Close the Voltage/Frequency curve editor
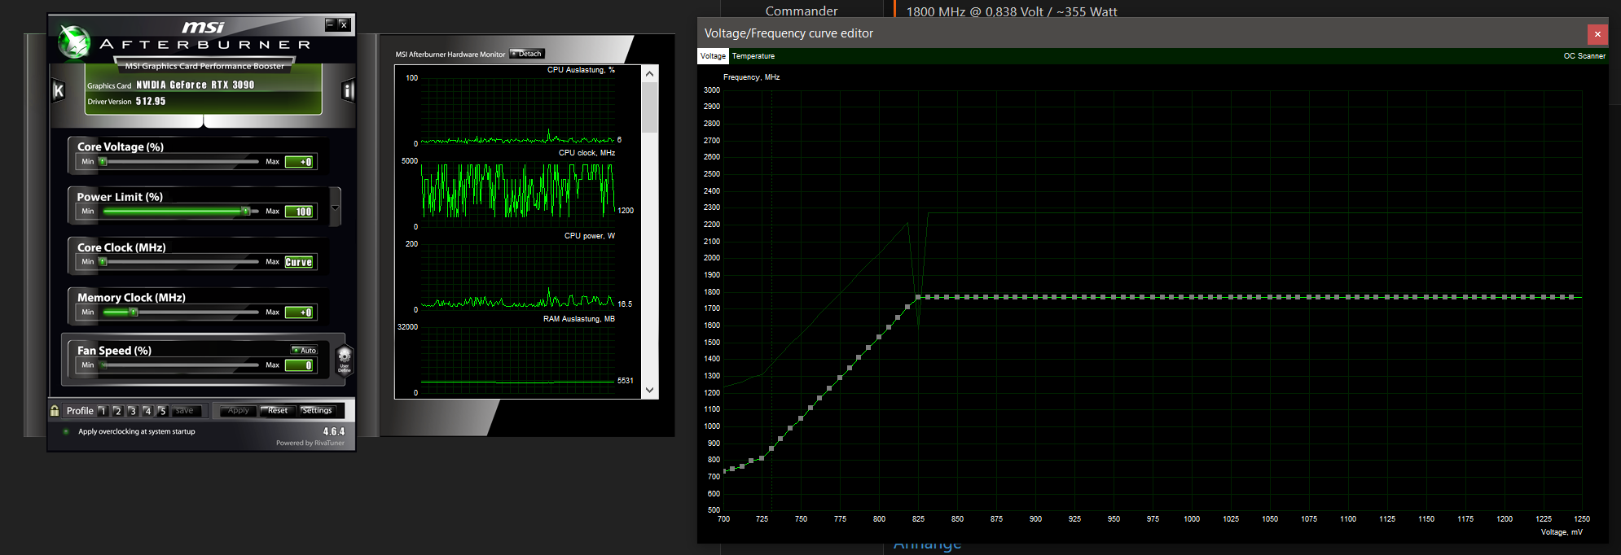The height and width of the screenshot is (555, 1621). pyautogui.click(x=1597, y=34)
